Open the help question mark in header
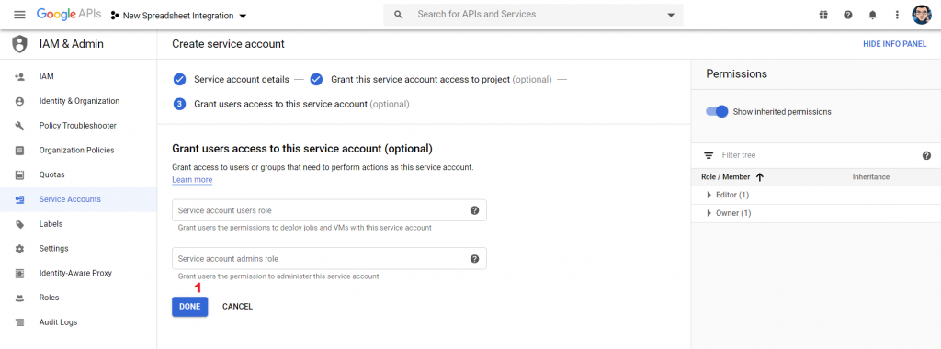This screenshot has height=349, width=941. 848,15
